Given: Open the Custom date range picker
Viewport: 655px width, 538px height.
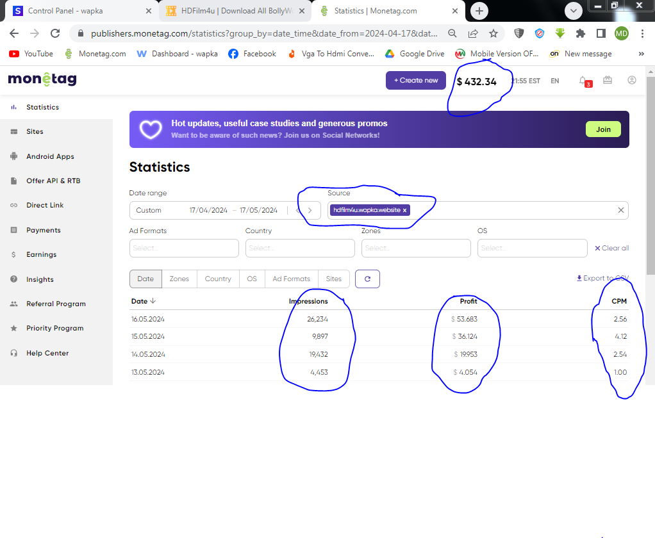Looking at the screenshot, I should [225, 210].
